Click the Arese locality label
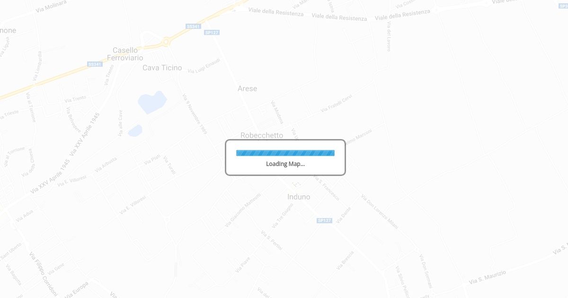 coord(248,88)
